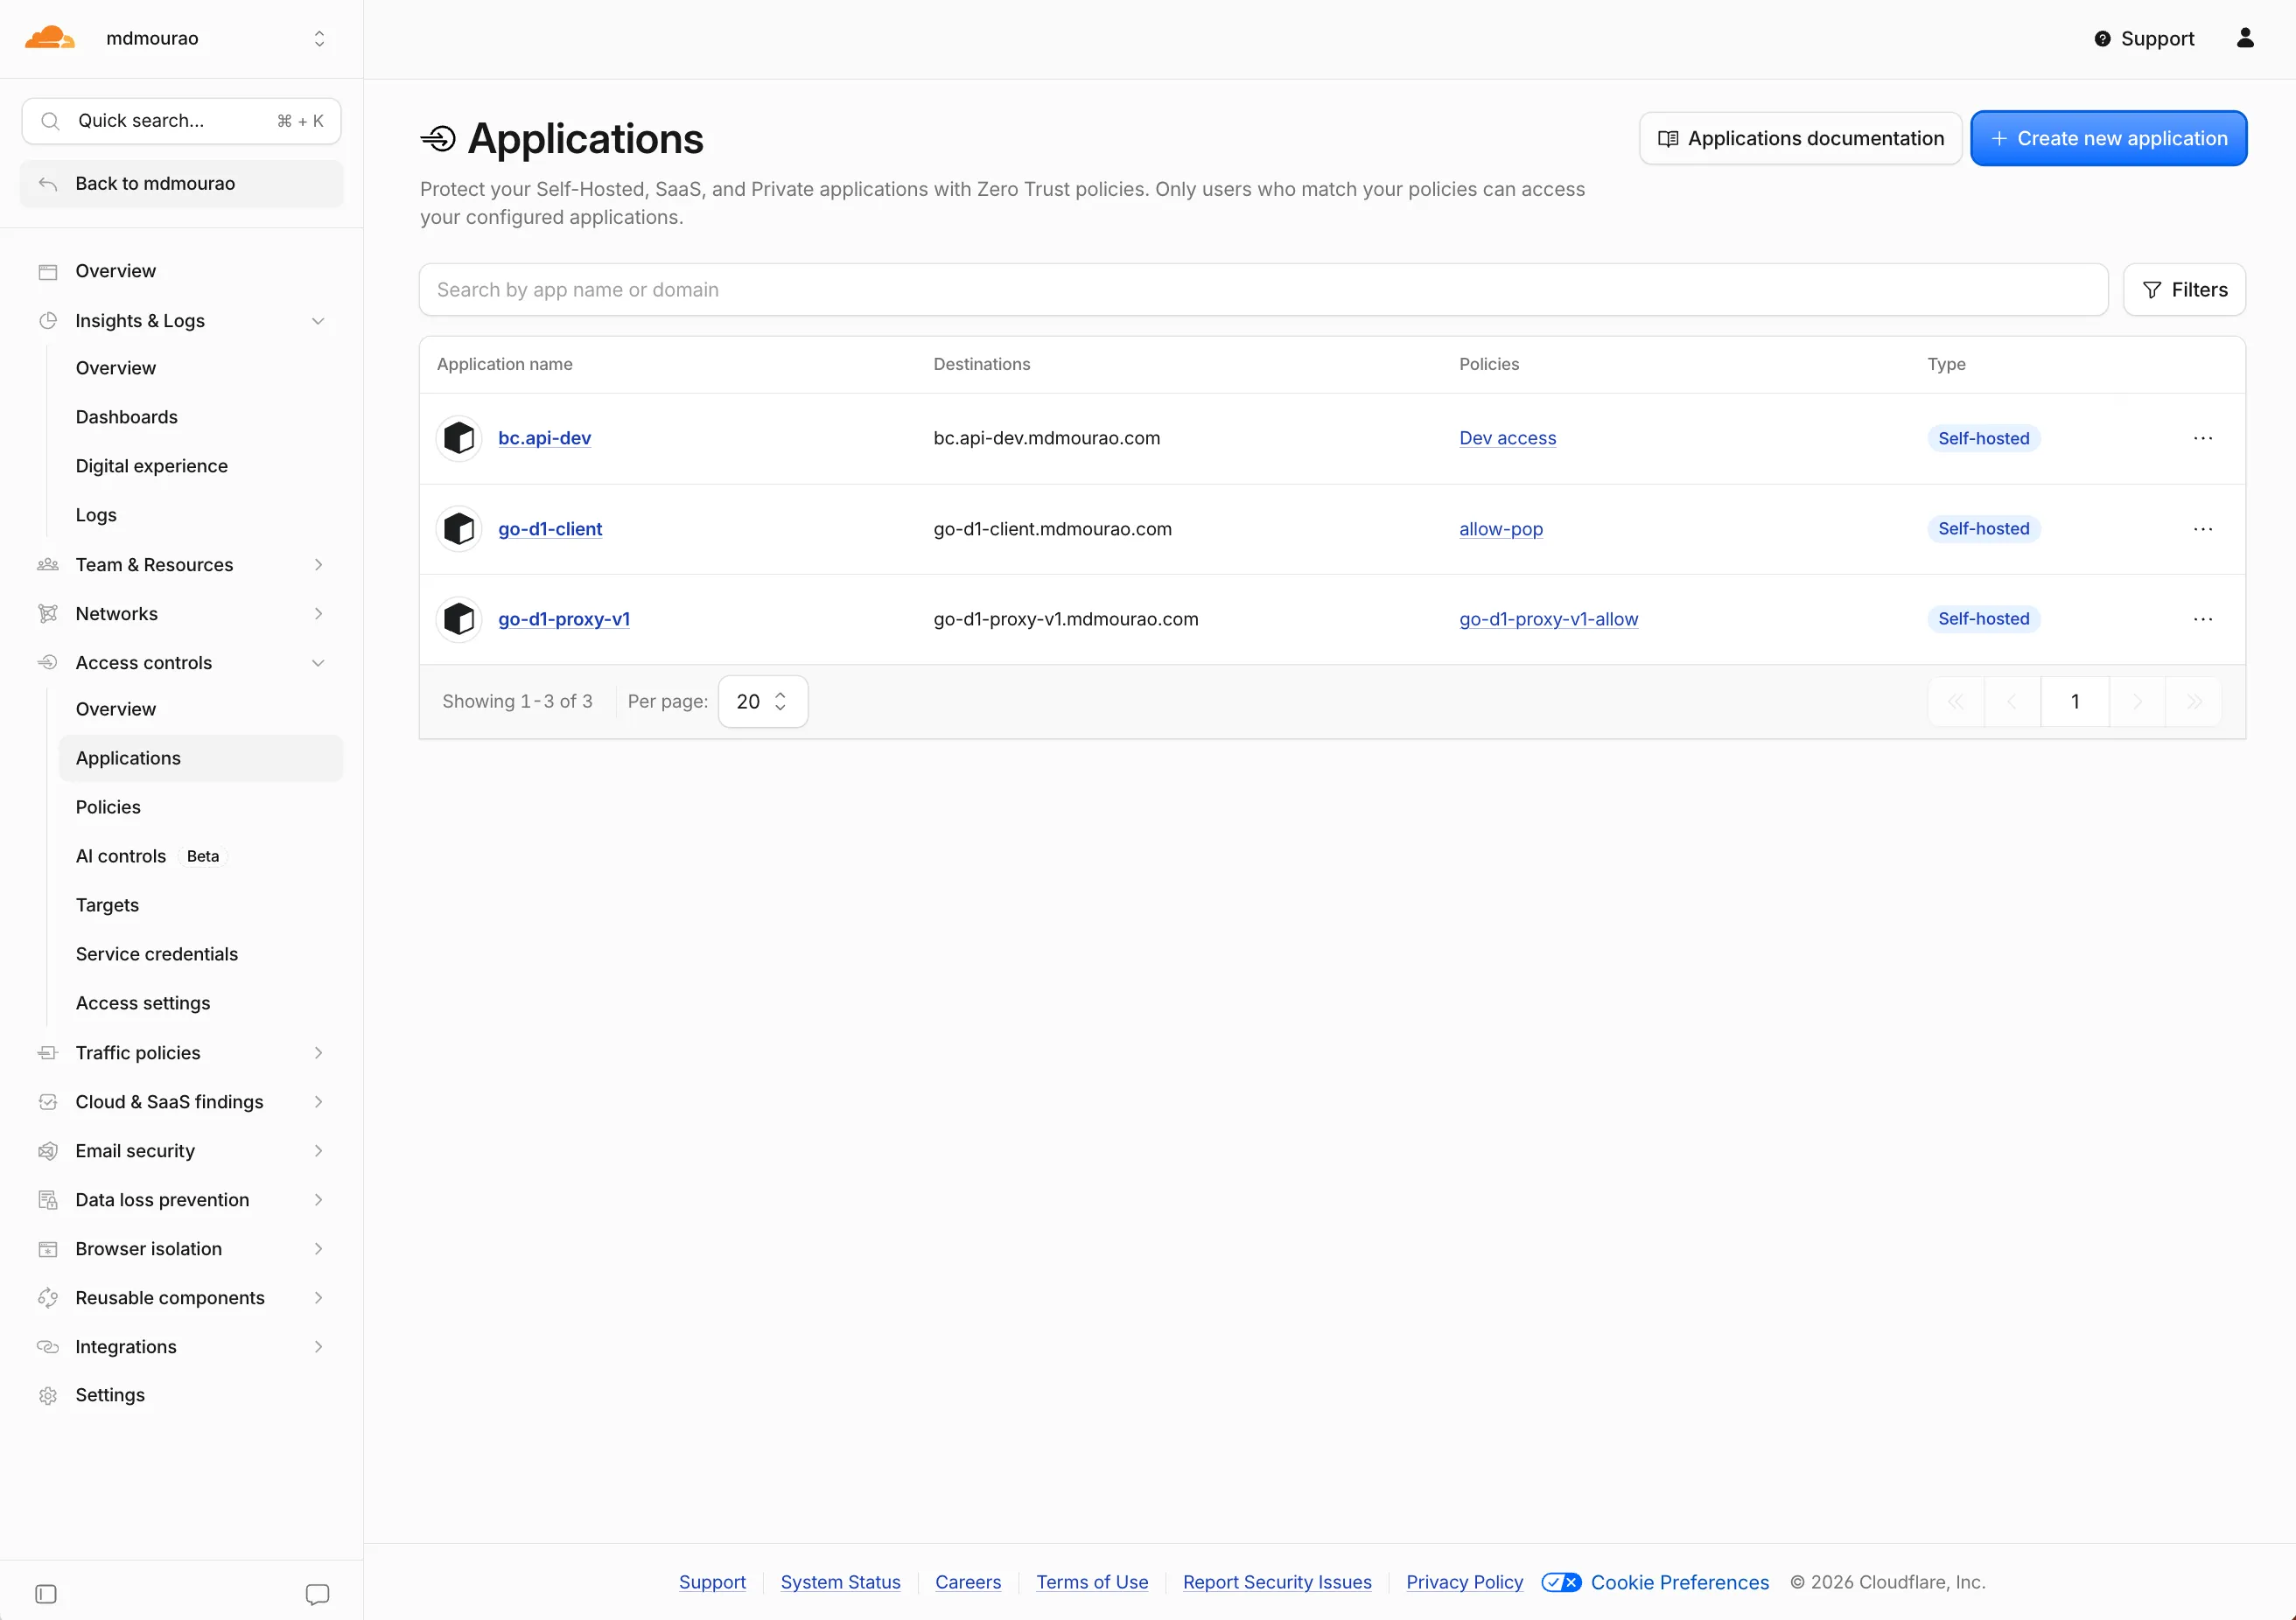Image resolution: width=2296 pixels, height=1620 pixels.
Task: Click the Browser isolation icon
Action: tap(48, 1248)
